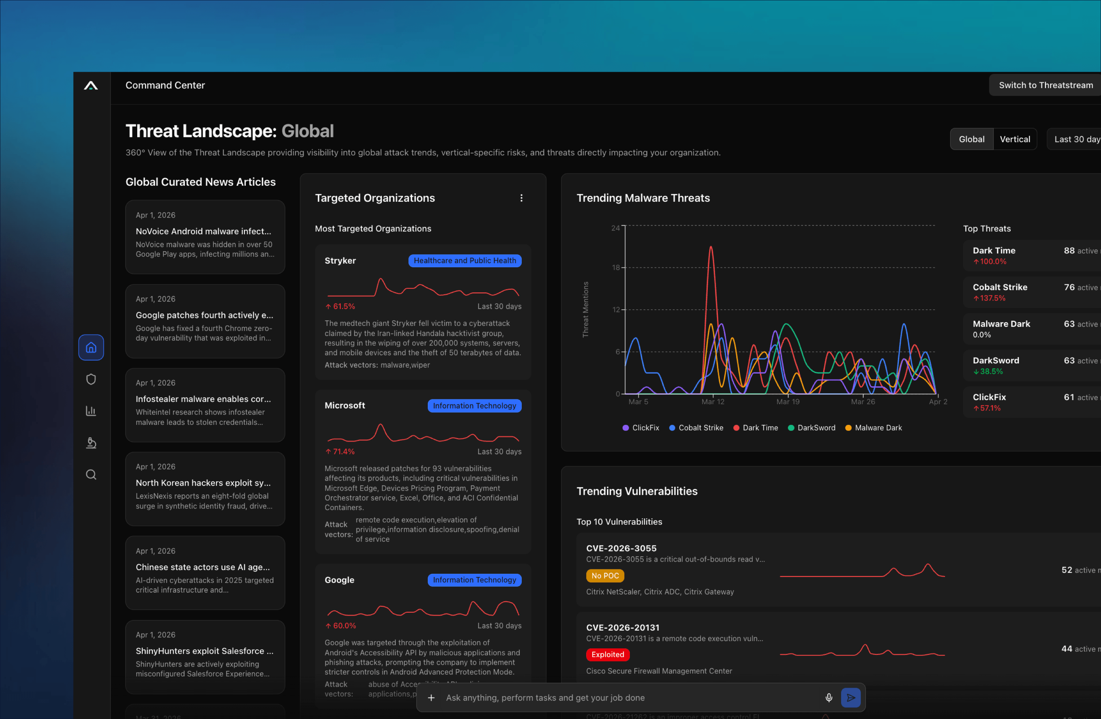Click Switch to Threatstream button

click(1046, 85)
